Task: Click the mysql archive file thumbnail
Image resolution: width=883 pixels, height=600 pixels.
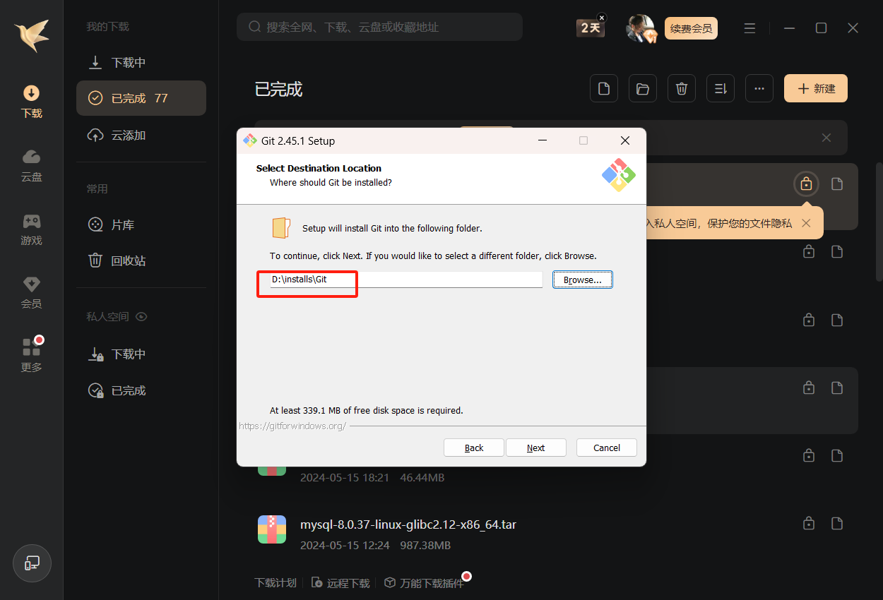Action: point(272,529)
